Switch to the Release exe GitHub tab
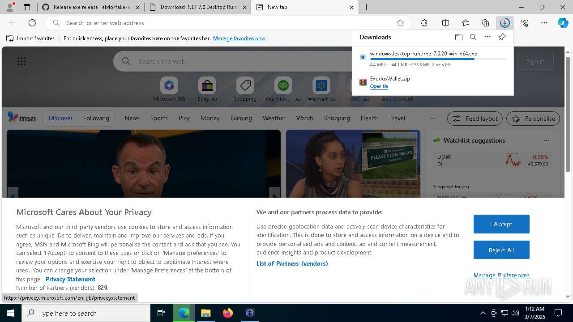573x322 pixels. (x=91, y=7)
